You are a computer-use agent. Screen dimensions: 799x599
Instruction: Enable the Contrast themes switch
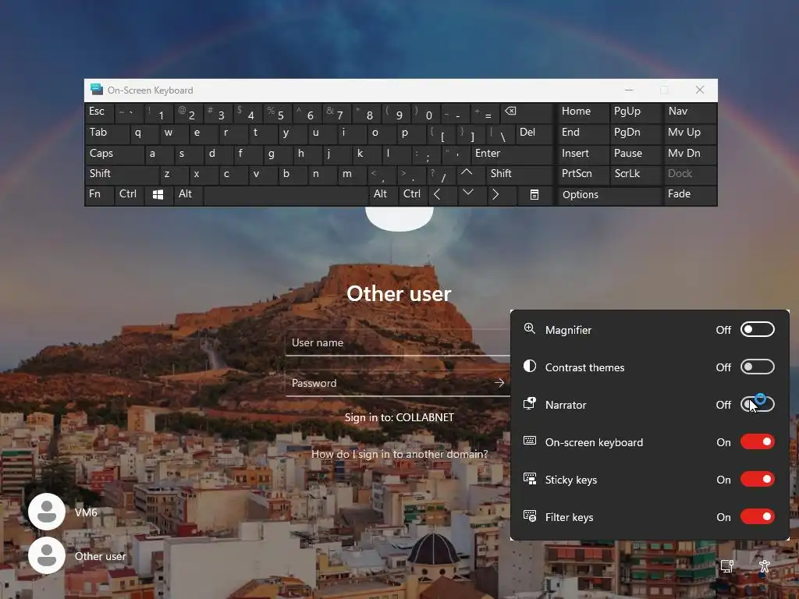pos(757,367)
